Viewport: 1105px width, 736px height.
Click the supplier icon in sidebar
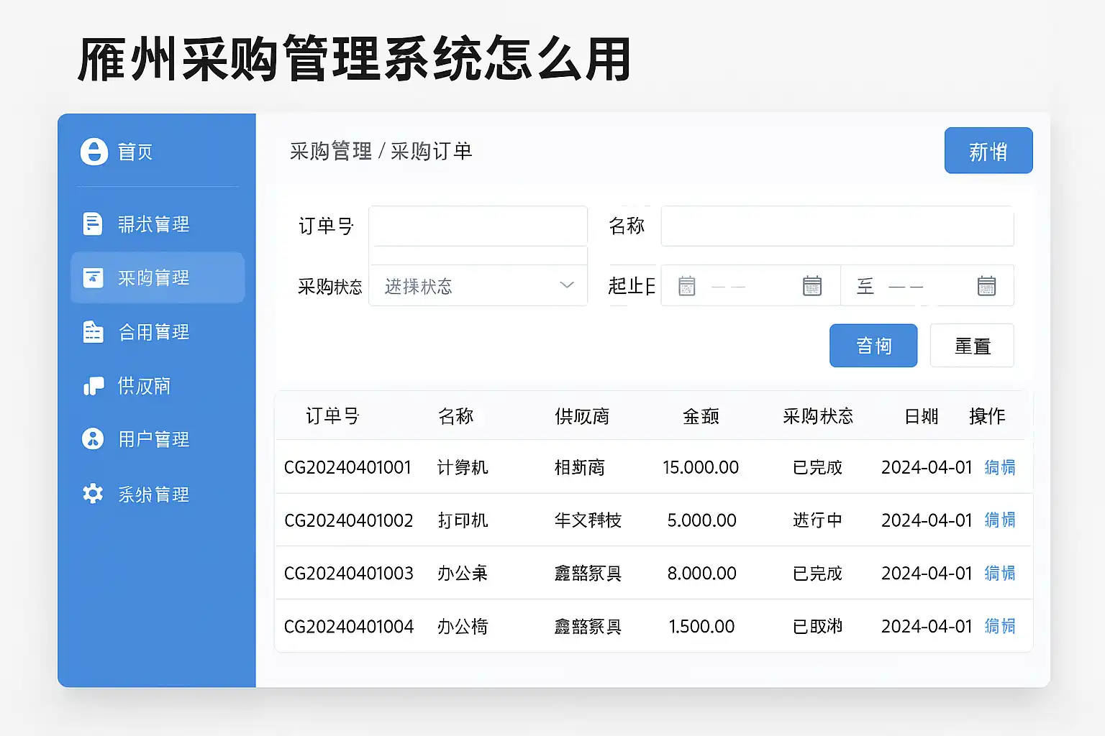[x=94, y=386]
